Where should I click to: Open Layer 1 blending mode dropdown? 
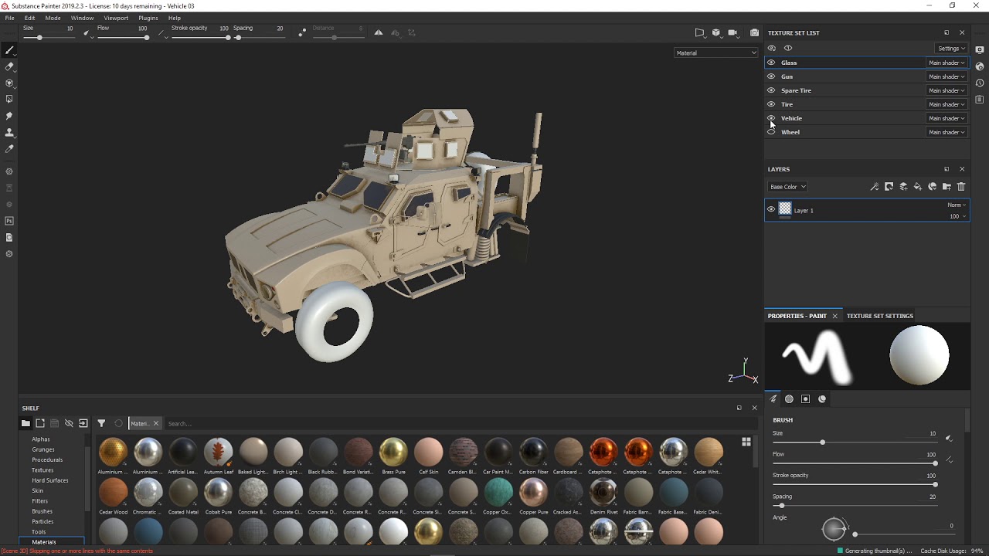pyautogui.click(x=957, y=205)
